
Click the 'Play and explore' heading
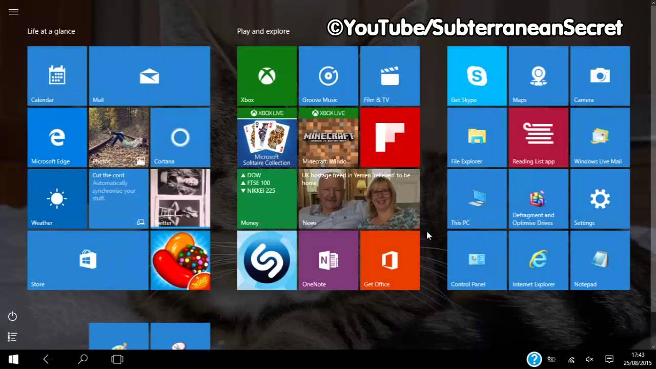pyautogui.click(x=263, y=31)
